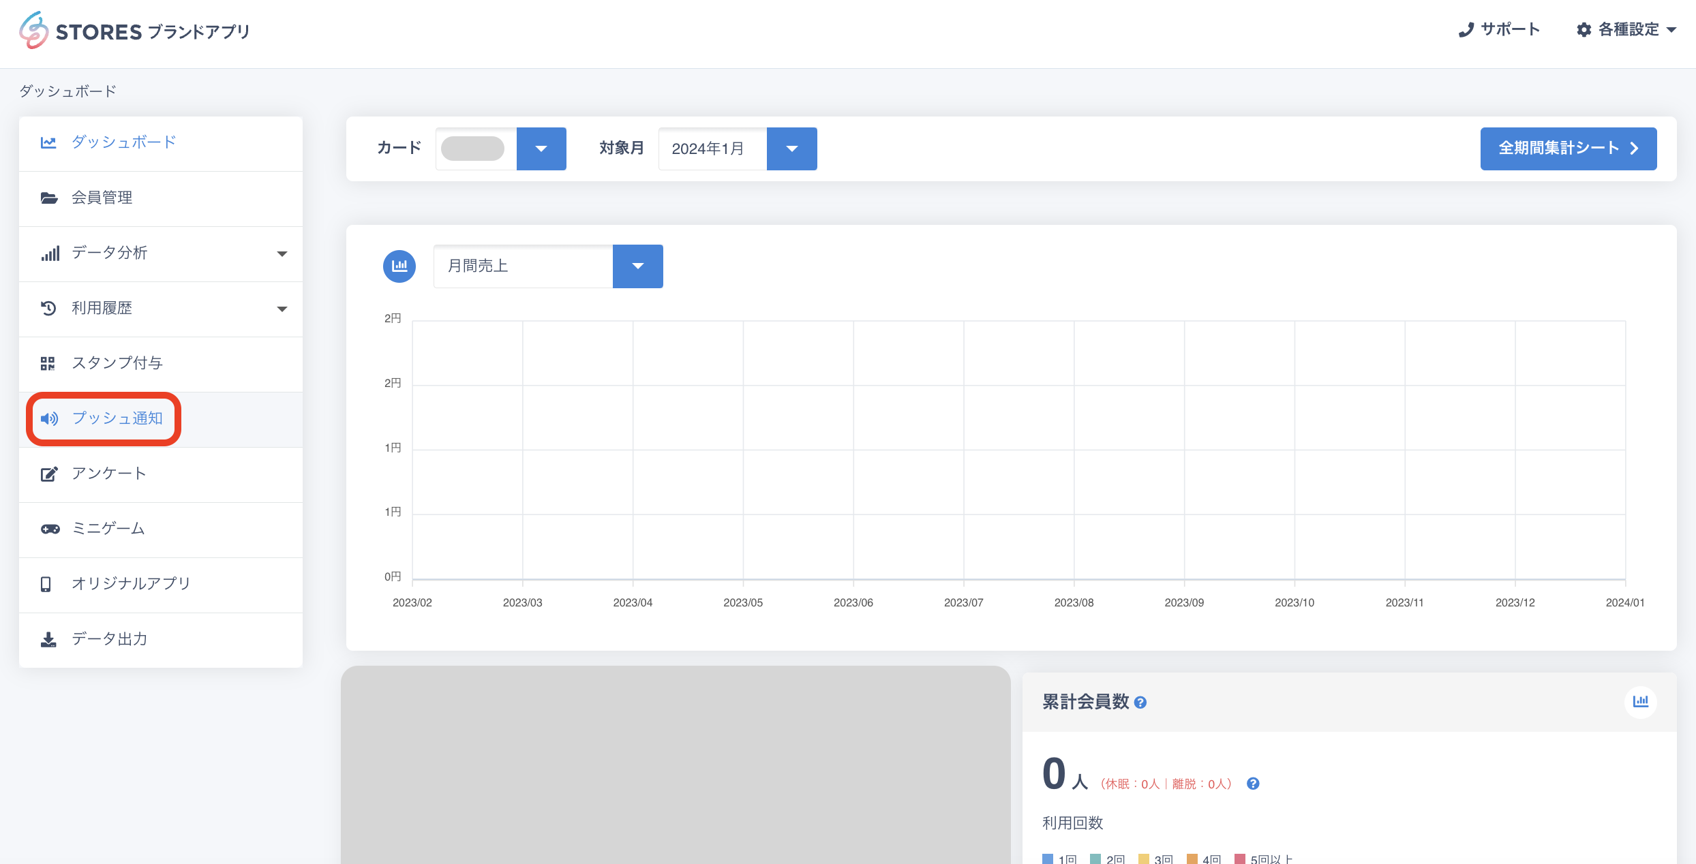
Task: Click the 休眠：0人 text
Action: [x=1132, y=784]
